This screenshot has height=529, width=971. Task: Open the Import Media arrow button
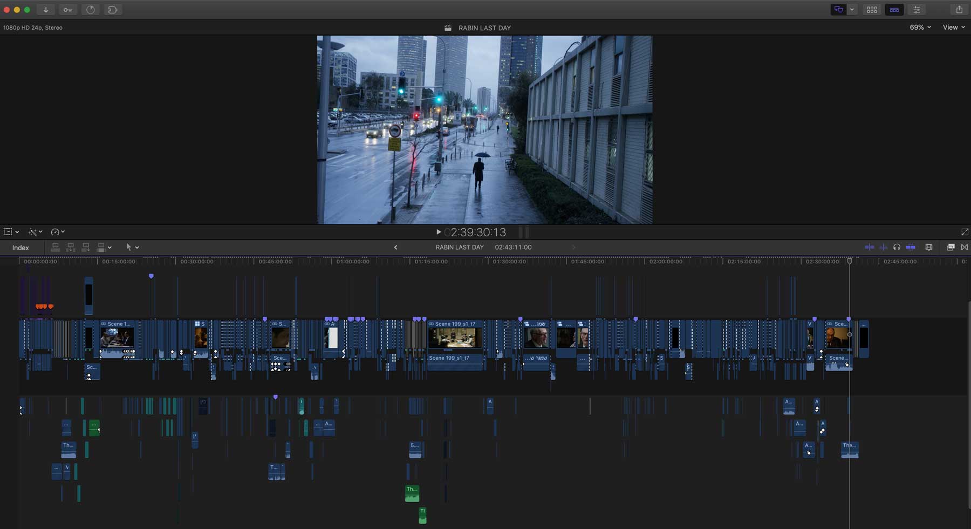[46, 10]
